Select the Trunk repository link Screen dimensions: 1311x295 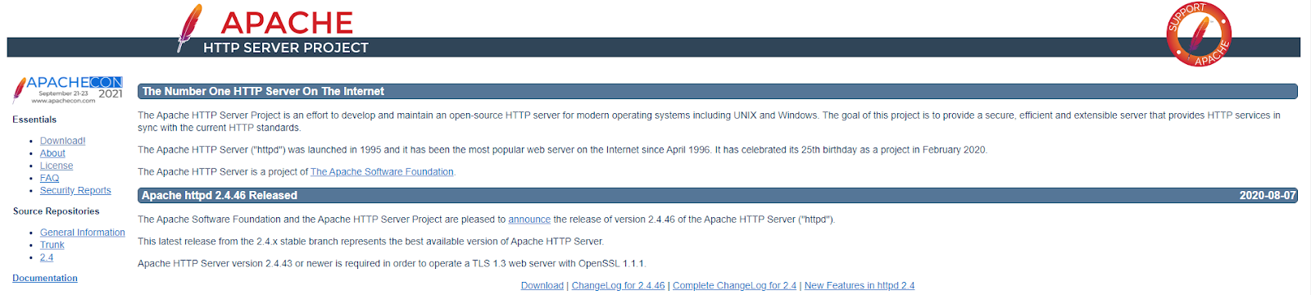(52, 245)
